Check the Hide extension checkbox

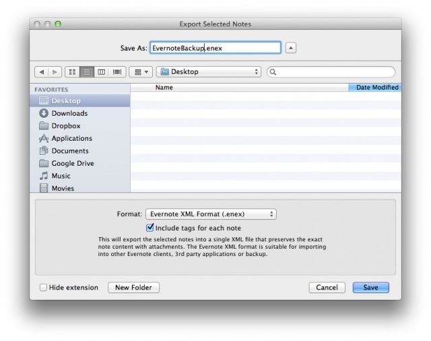(x=43, y=287)
